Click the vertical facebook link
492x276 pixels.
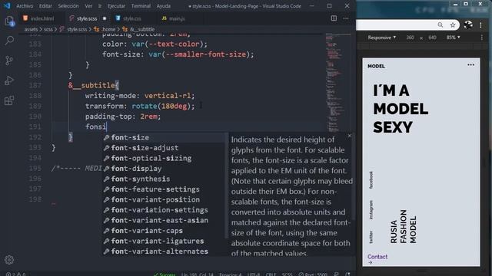pyautogui.click(x=371, y=180)
